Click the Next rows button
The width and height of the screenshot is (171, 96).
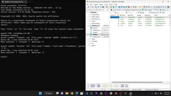117,13
